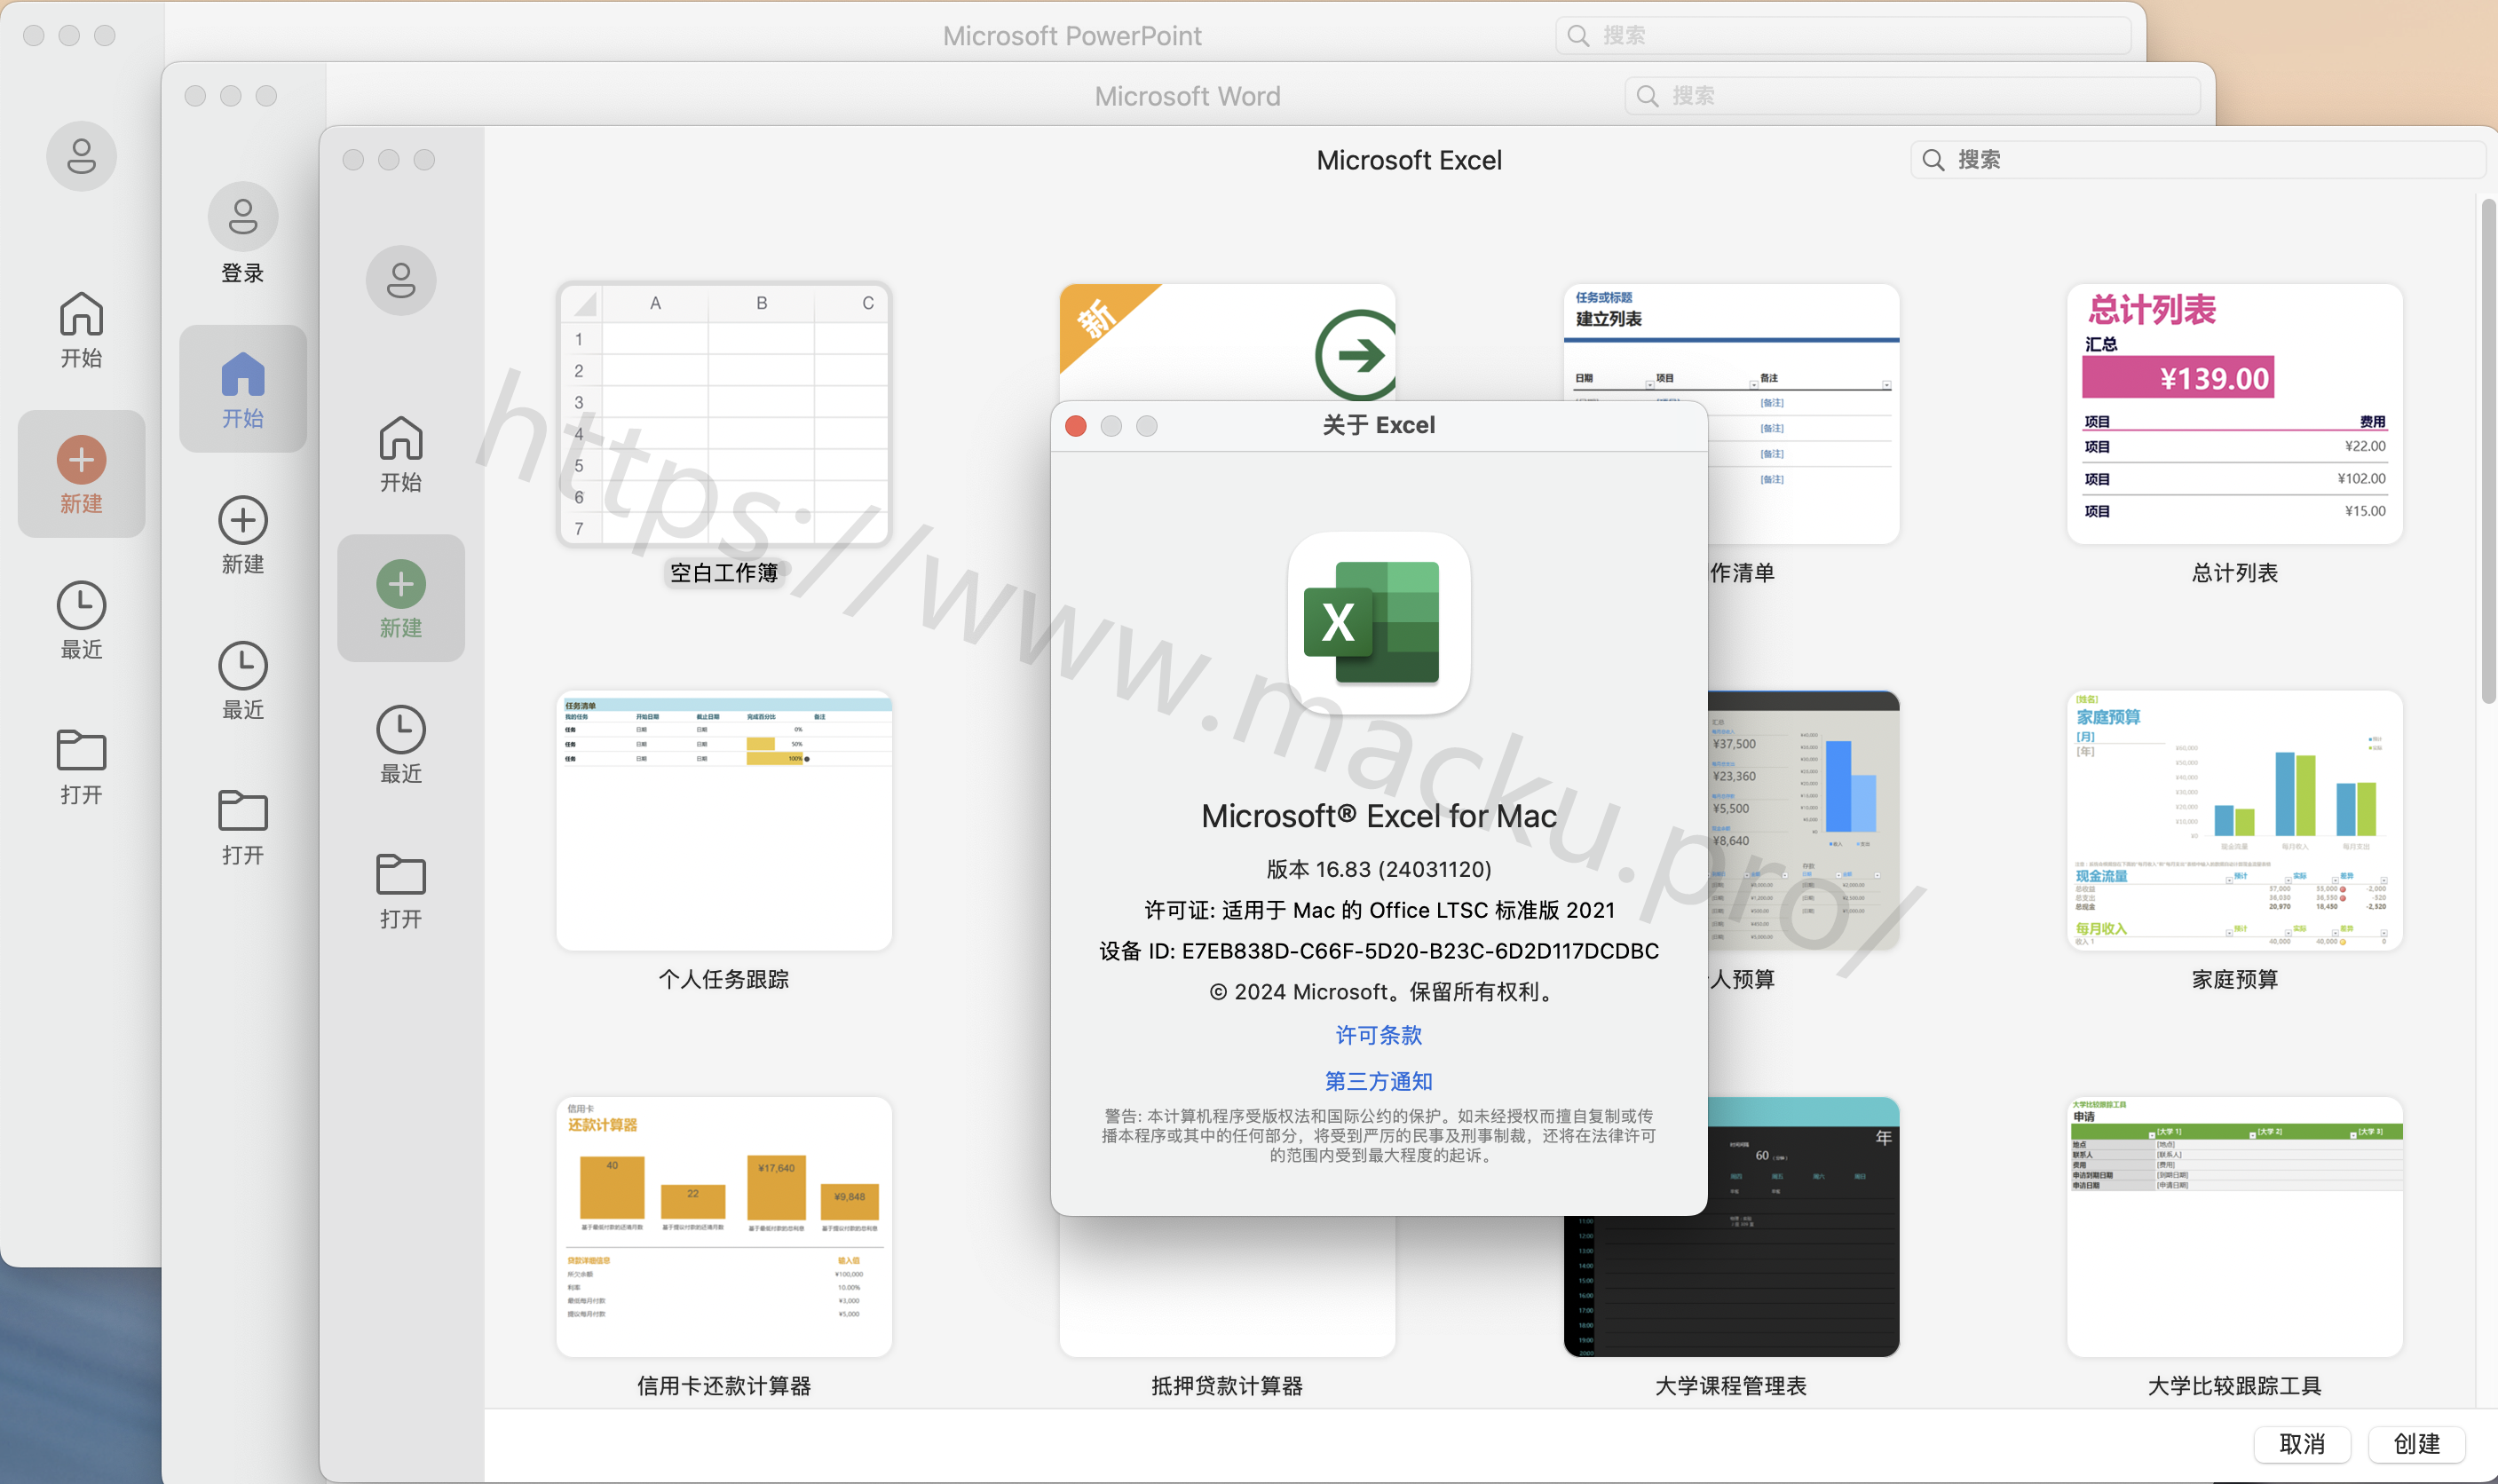Open the PowerPoint 开始 home icon
This screenshot has height=1484, width=2498.
coord(81,314)
